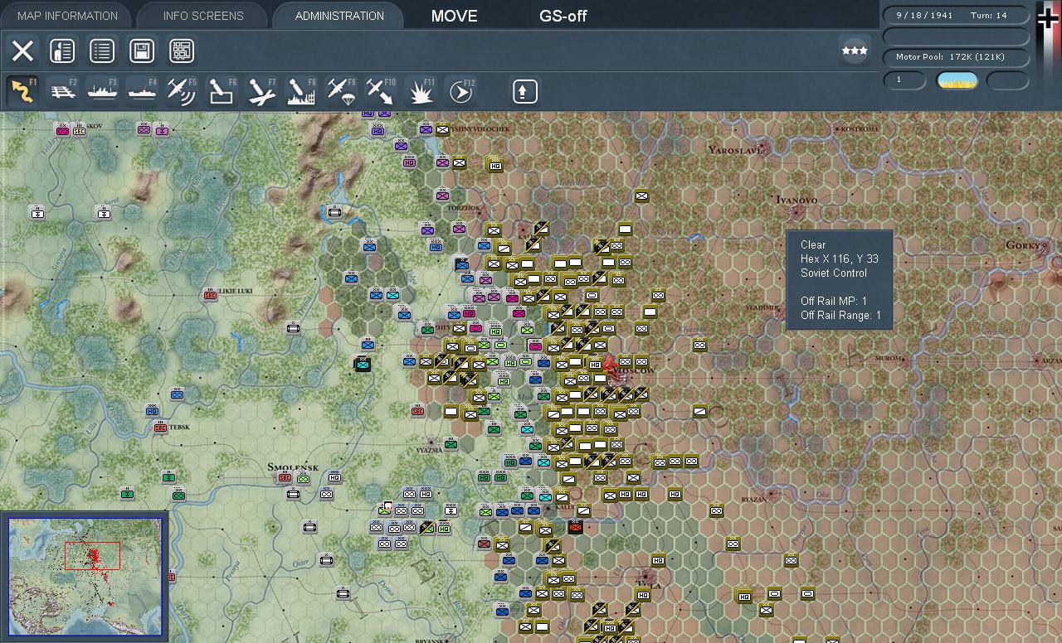Select the F5 air reconnaissance icon
The width and height of the screenshot is (1062, 643).
[182, 91]
